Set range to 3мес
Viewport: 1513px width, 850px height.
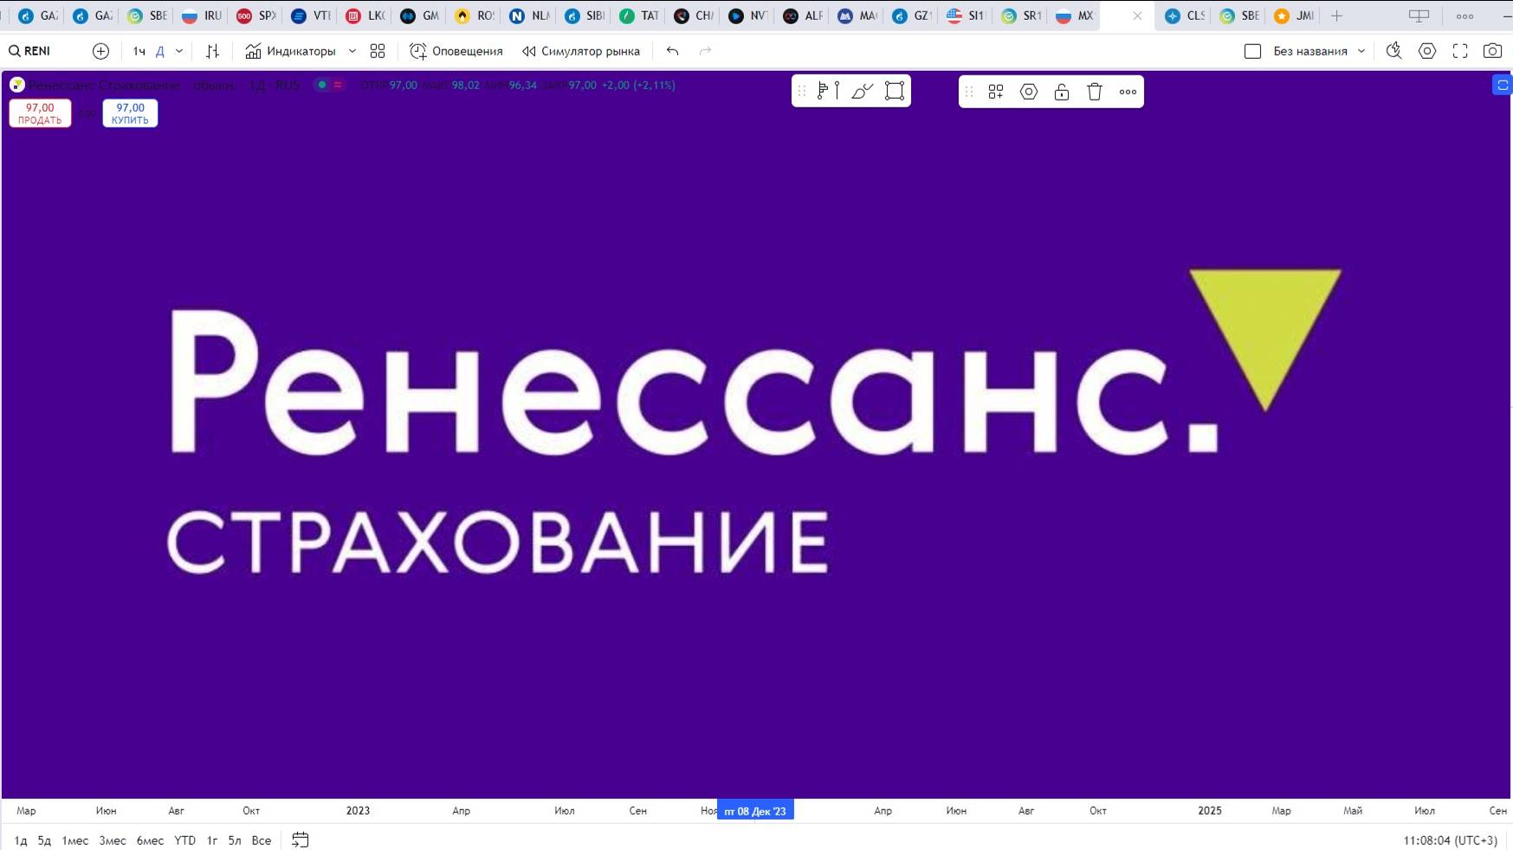(x=113, y=840)
